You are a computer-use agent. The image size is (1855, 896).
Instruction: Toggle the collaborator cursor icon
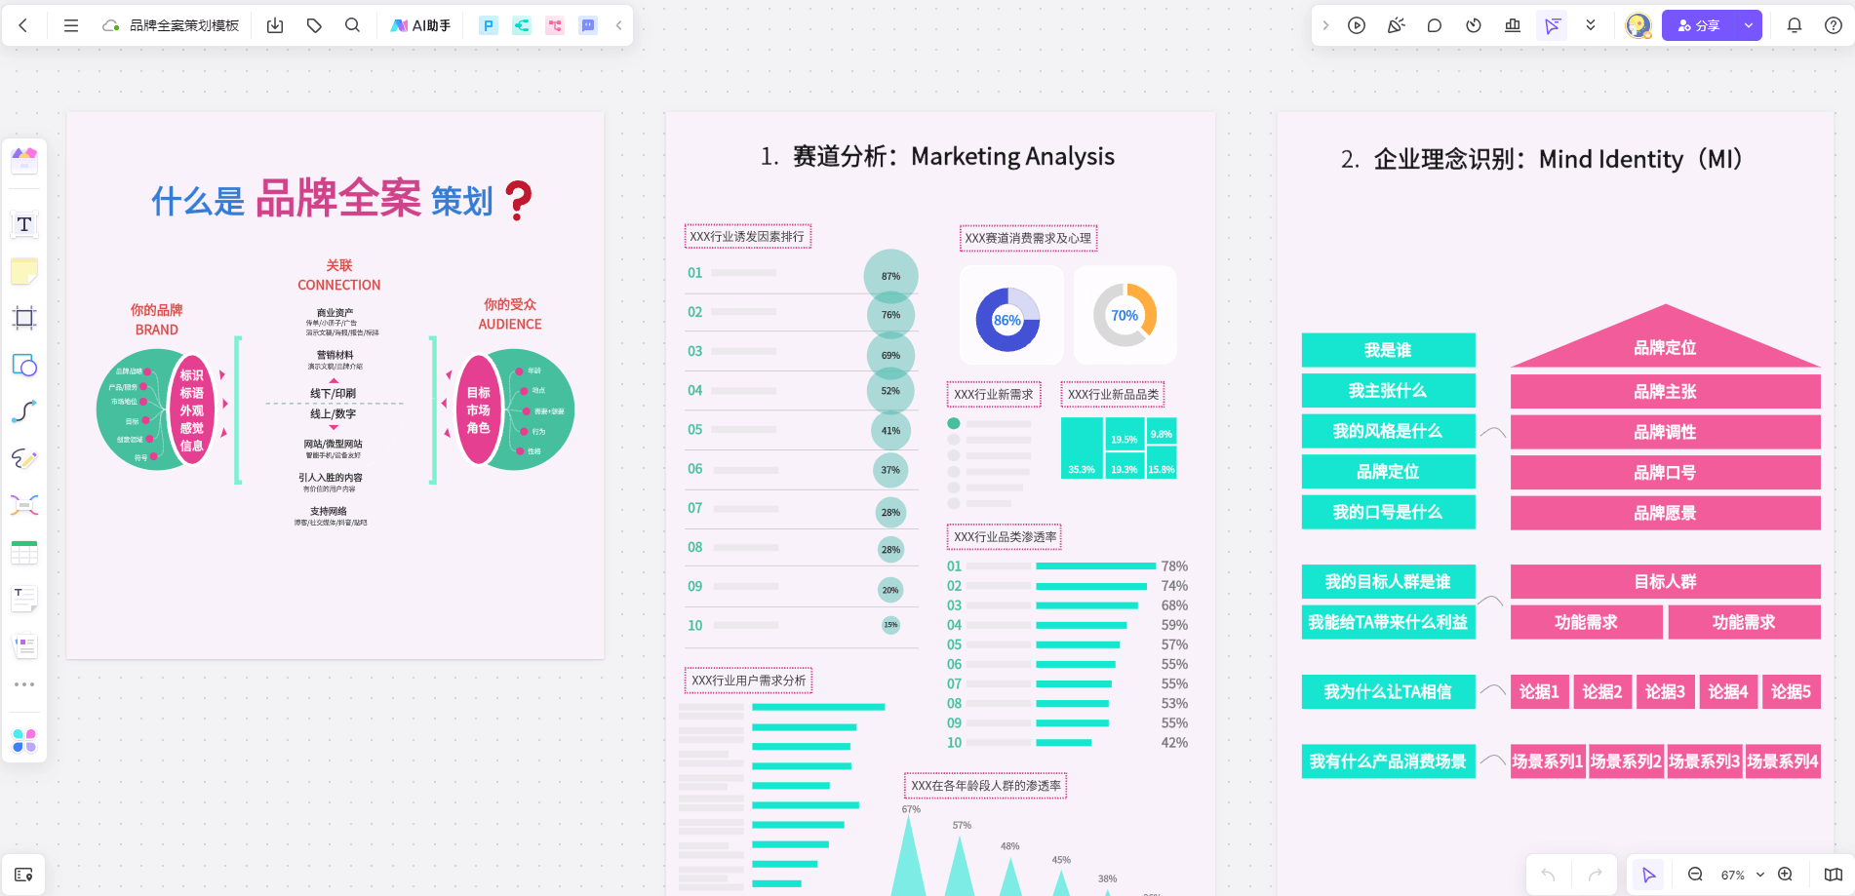coord(1552,25)
